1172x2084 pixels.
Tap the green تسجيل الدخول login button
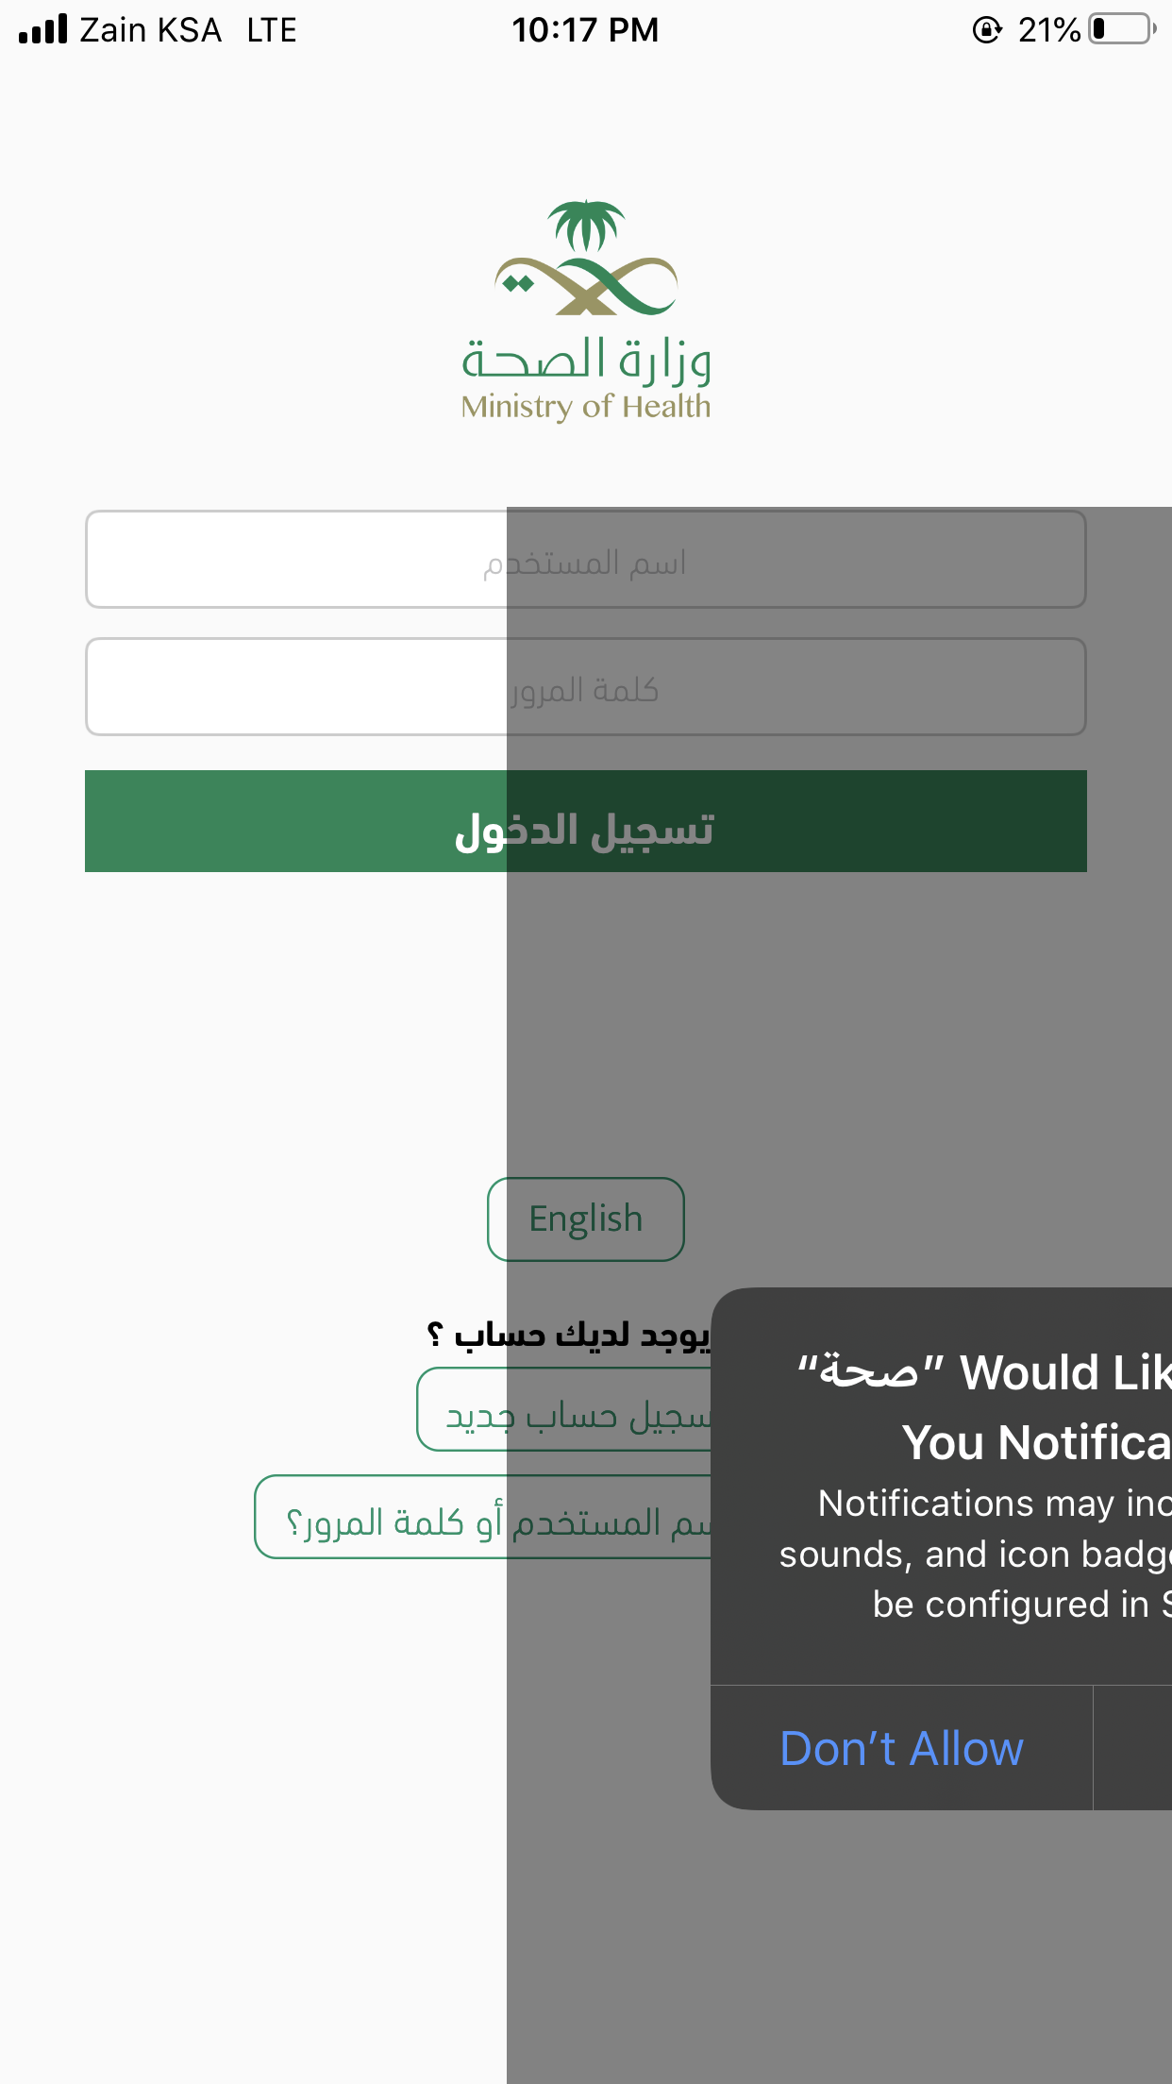(x=586, y=821)
